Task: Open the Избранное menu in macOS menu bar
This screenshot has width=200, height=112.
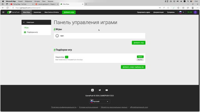Action: [x=28, y=1]
